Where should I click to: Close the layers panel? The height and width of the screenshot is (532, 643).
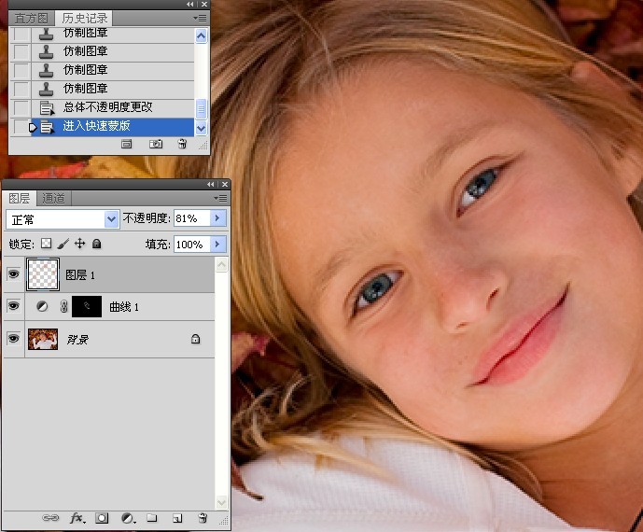225,185
